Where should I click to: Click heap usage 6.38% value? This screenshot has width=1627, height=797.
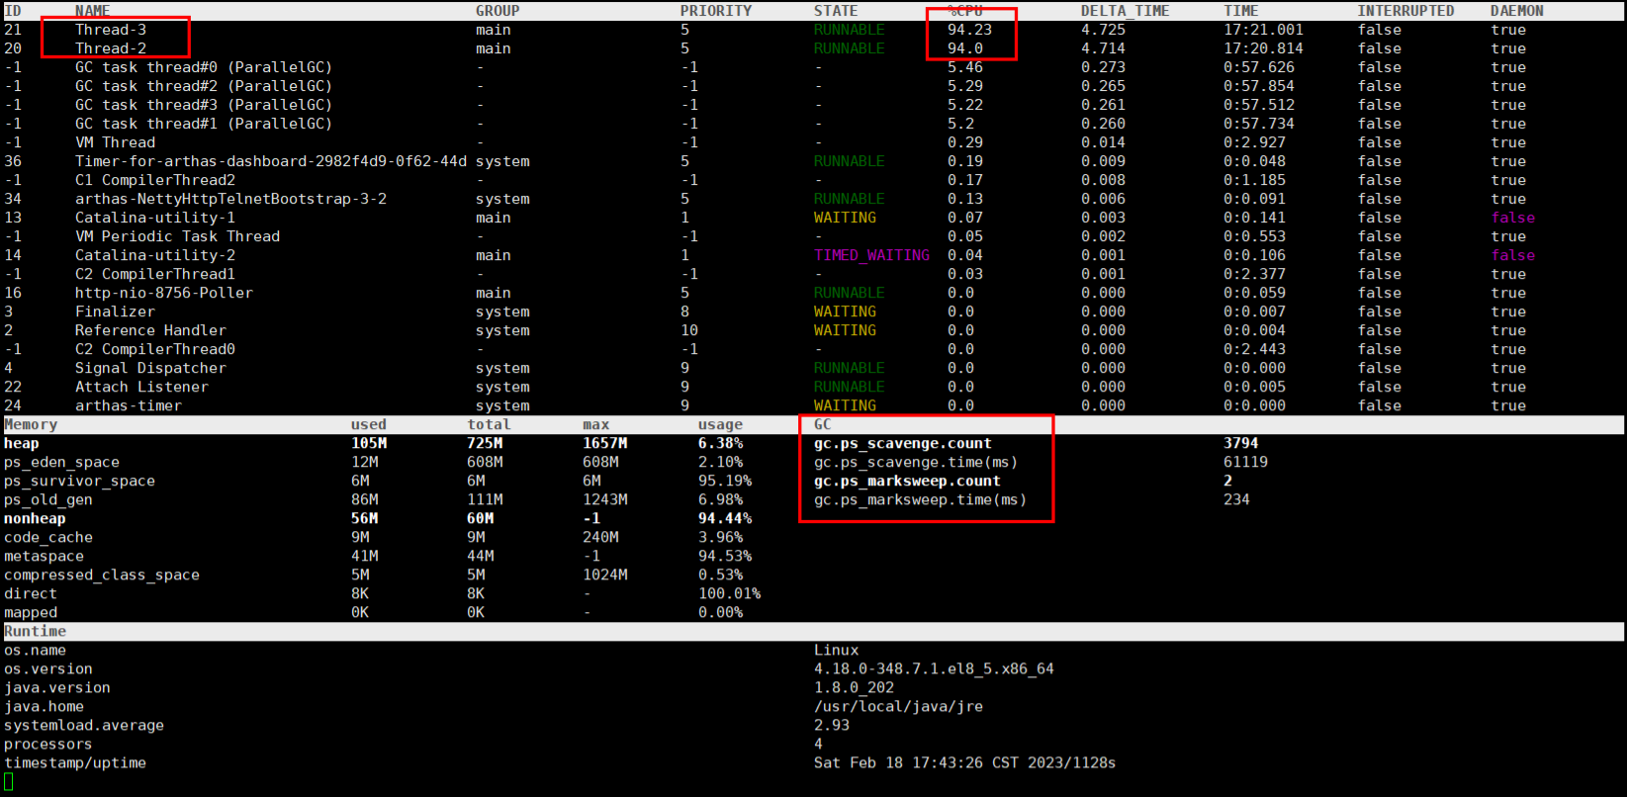(x=720, y=443)
